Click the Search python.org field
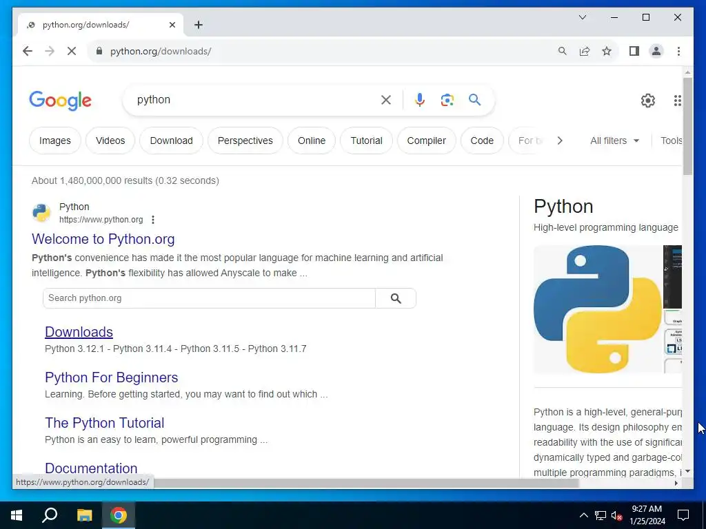 210,298
